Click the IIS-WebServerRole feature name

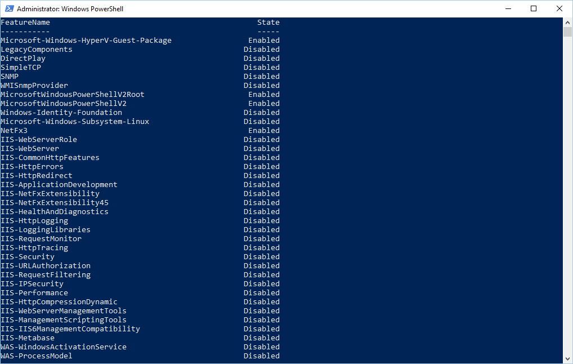tap(39, 139)
